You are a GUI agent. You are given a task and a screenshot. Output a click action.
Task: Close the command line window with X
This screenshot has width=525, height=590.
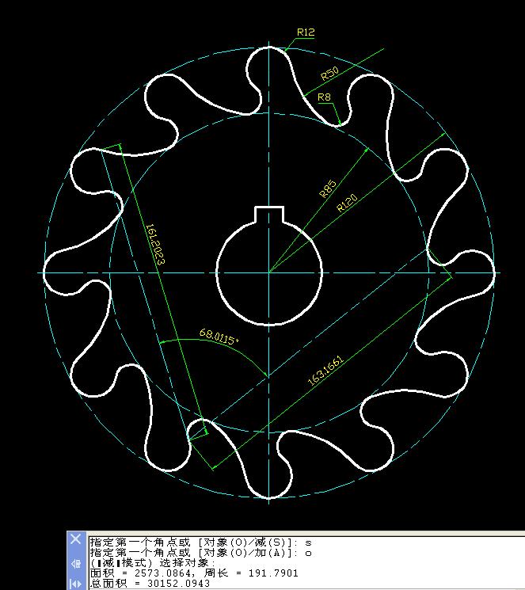76,539
